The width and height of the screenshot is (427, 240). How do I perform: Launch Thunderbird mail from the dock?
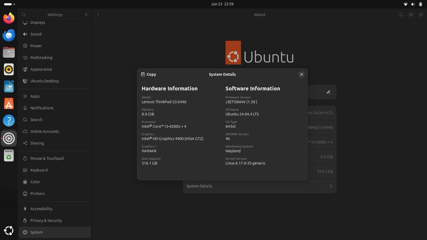tap(9, 35)
